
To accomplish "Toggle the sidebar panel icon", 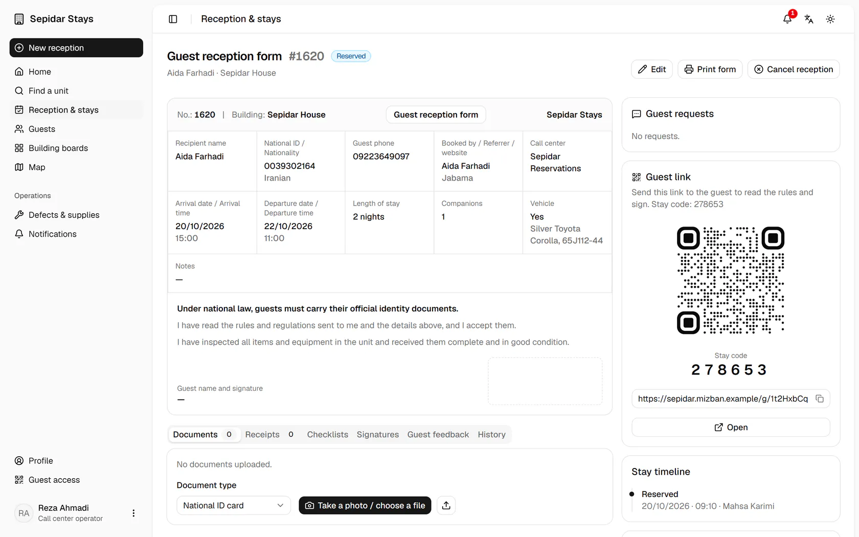I will coord(173,19).
